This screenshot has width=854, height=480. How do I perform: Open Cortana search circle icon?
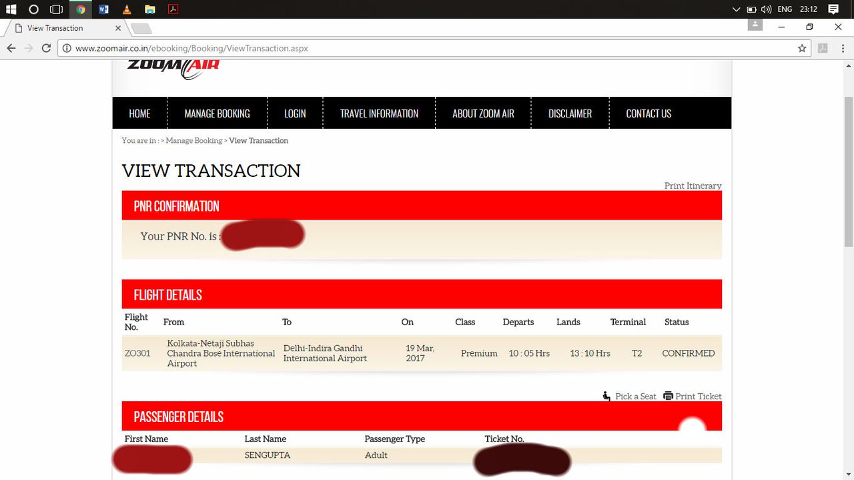(x=34, y=9)
